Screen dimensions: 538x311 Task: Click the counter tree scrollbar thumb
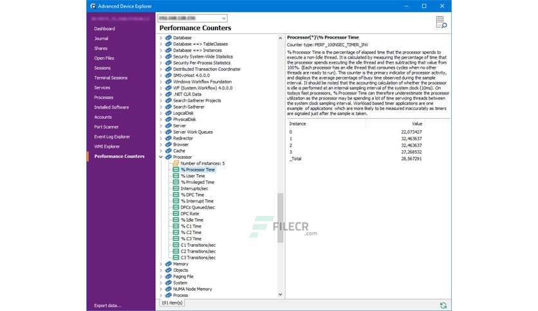(x=281, y=218)
